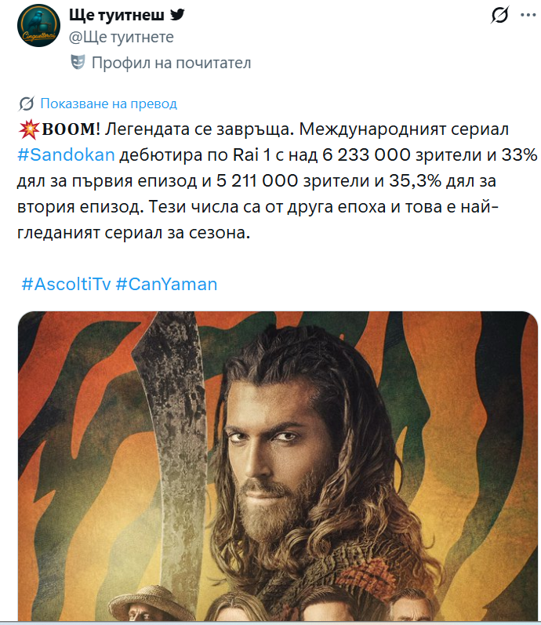The width and height of the screenshot is (541, 625).
Task: Click the BOOM explosion emoji
Action: coord(27,129)
